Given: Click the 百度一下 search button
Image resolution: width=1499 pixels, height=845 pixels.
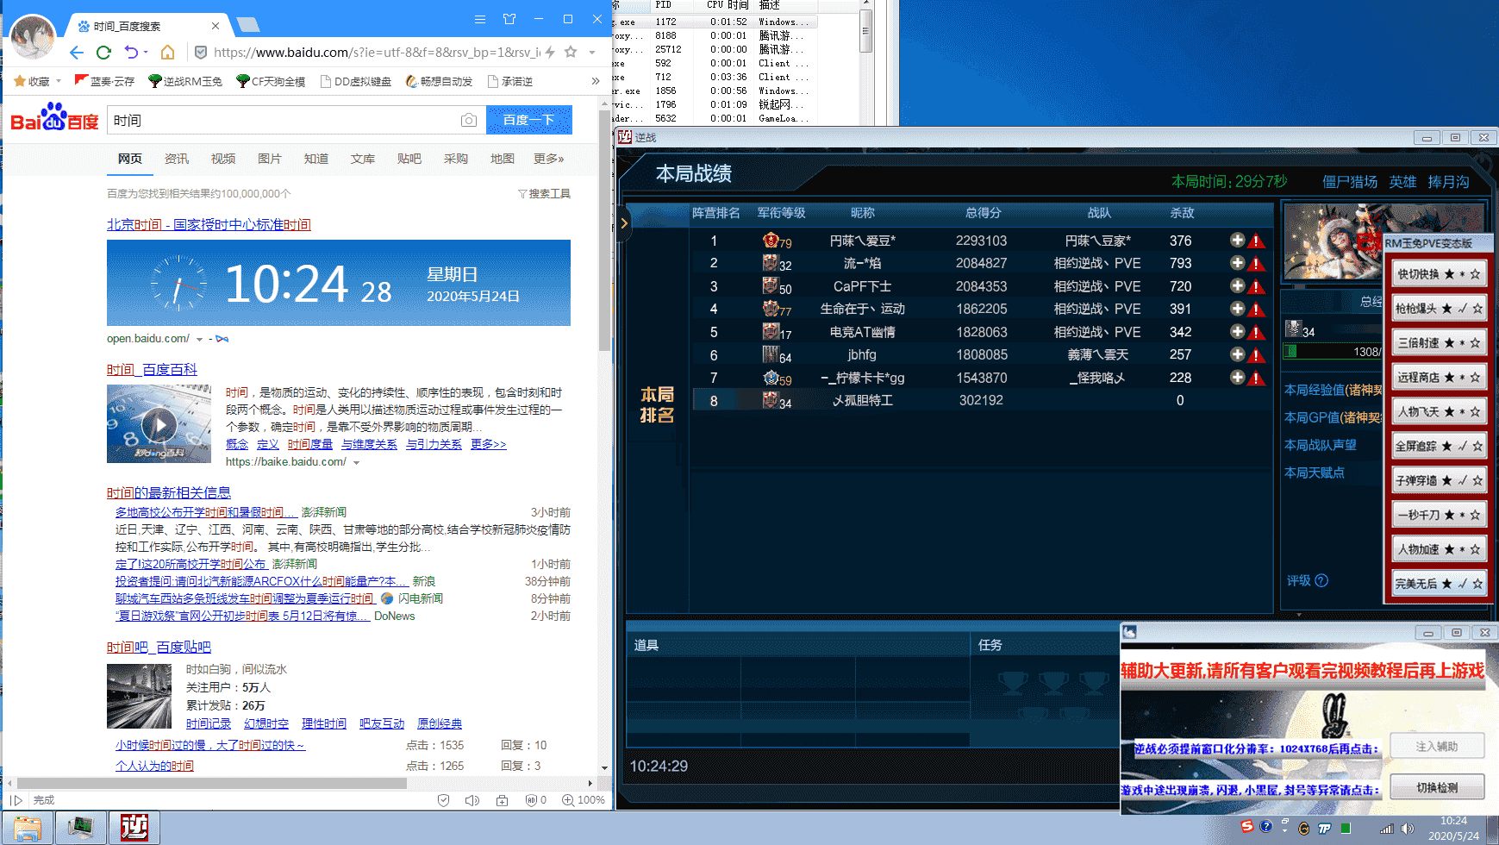Looking at the screenshot, I should tap(529, 120).
